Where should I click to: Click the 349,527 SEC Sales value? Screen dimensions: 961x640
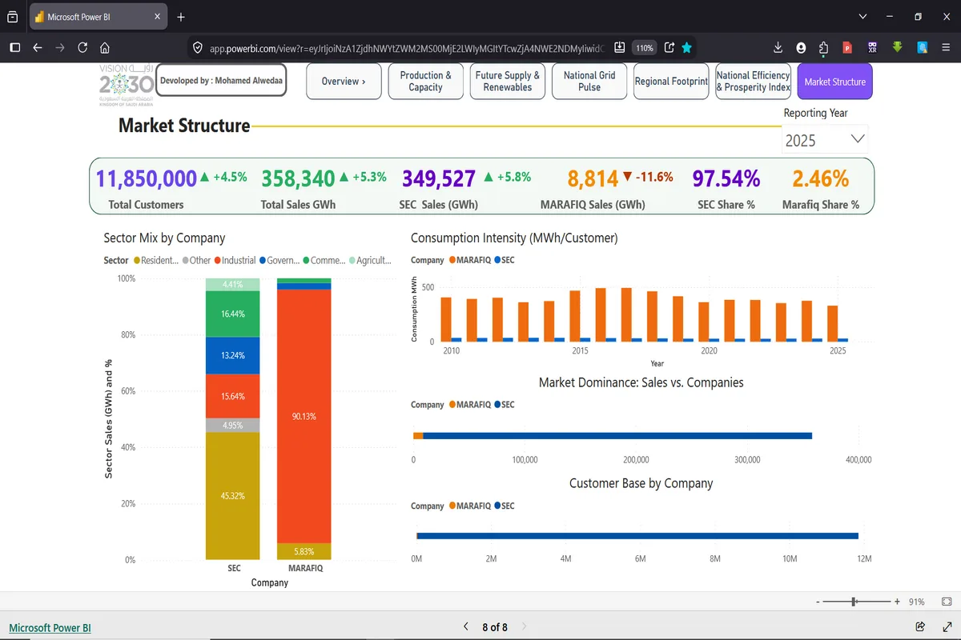pyautogui.click(x=439, y=178)
